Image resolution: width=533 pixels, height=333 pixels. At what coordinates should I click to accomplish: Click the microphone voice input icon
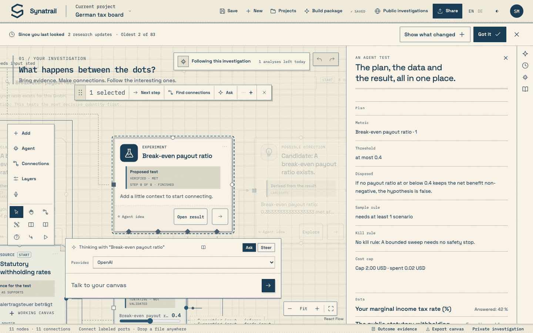coord(16,194)
